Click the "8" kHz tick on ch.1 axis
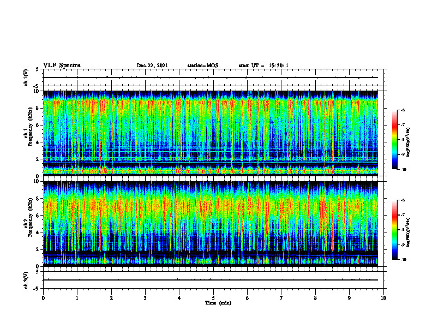 (38, 108)
